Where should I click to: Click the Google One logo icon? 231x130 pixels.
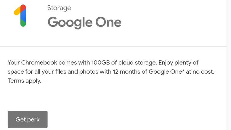pos(20,16)
